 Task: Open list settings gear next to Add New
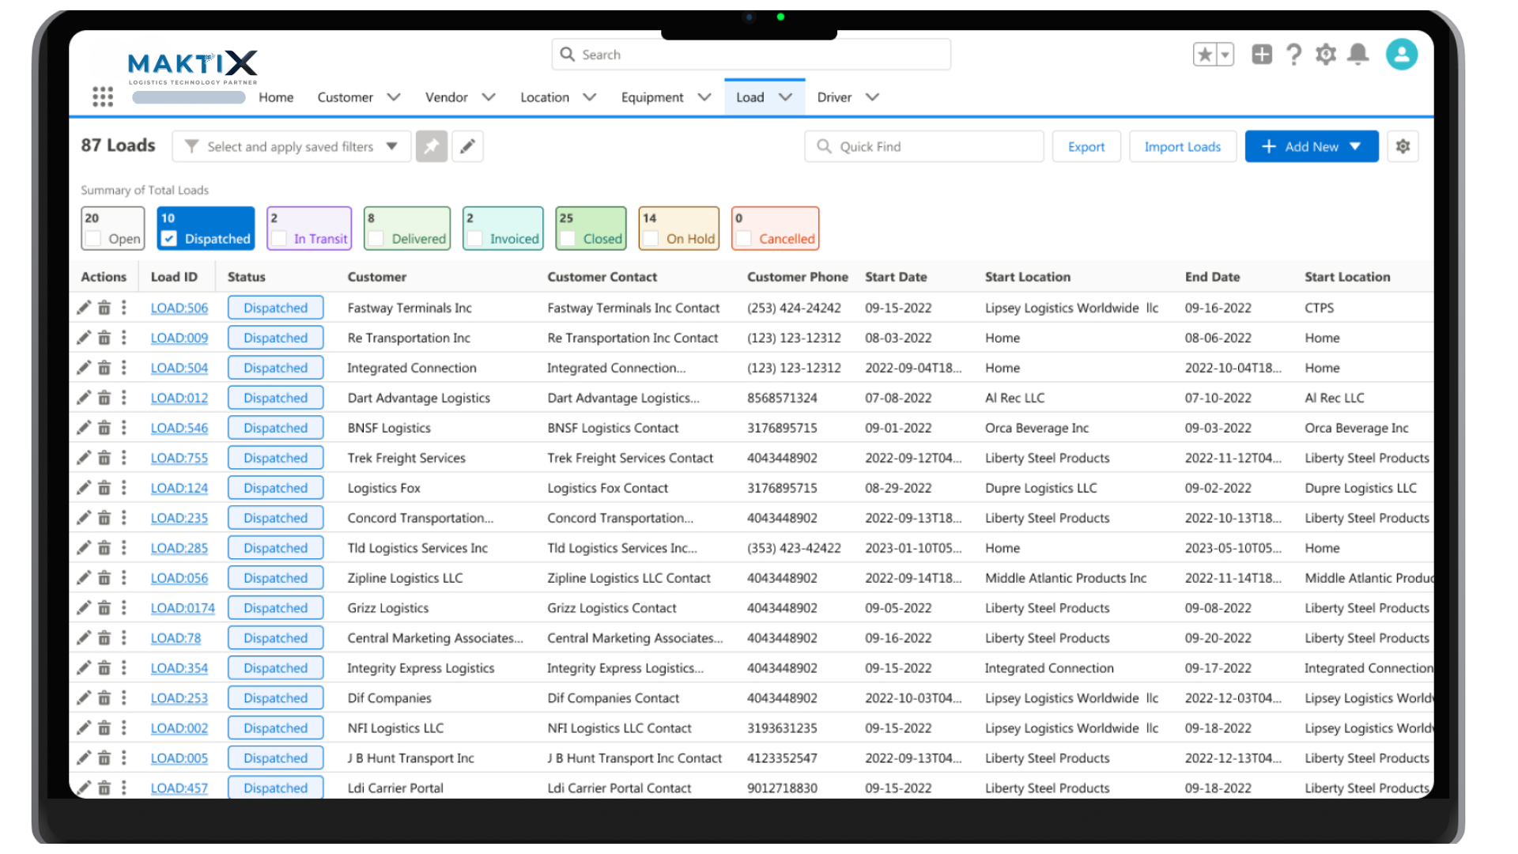(1403, 146)
